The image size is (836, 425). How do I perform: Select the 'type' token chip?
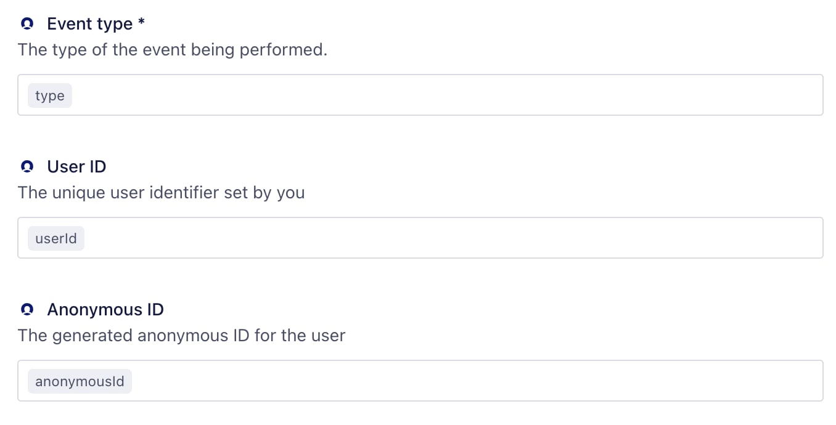click(x=50, y=95)
